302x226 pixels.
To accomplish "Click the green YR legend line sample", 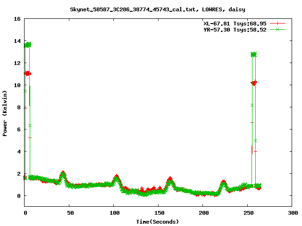I will [277, 29].
